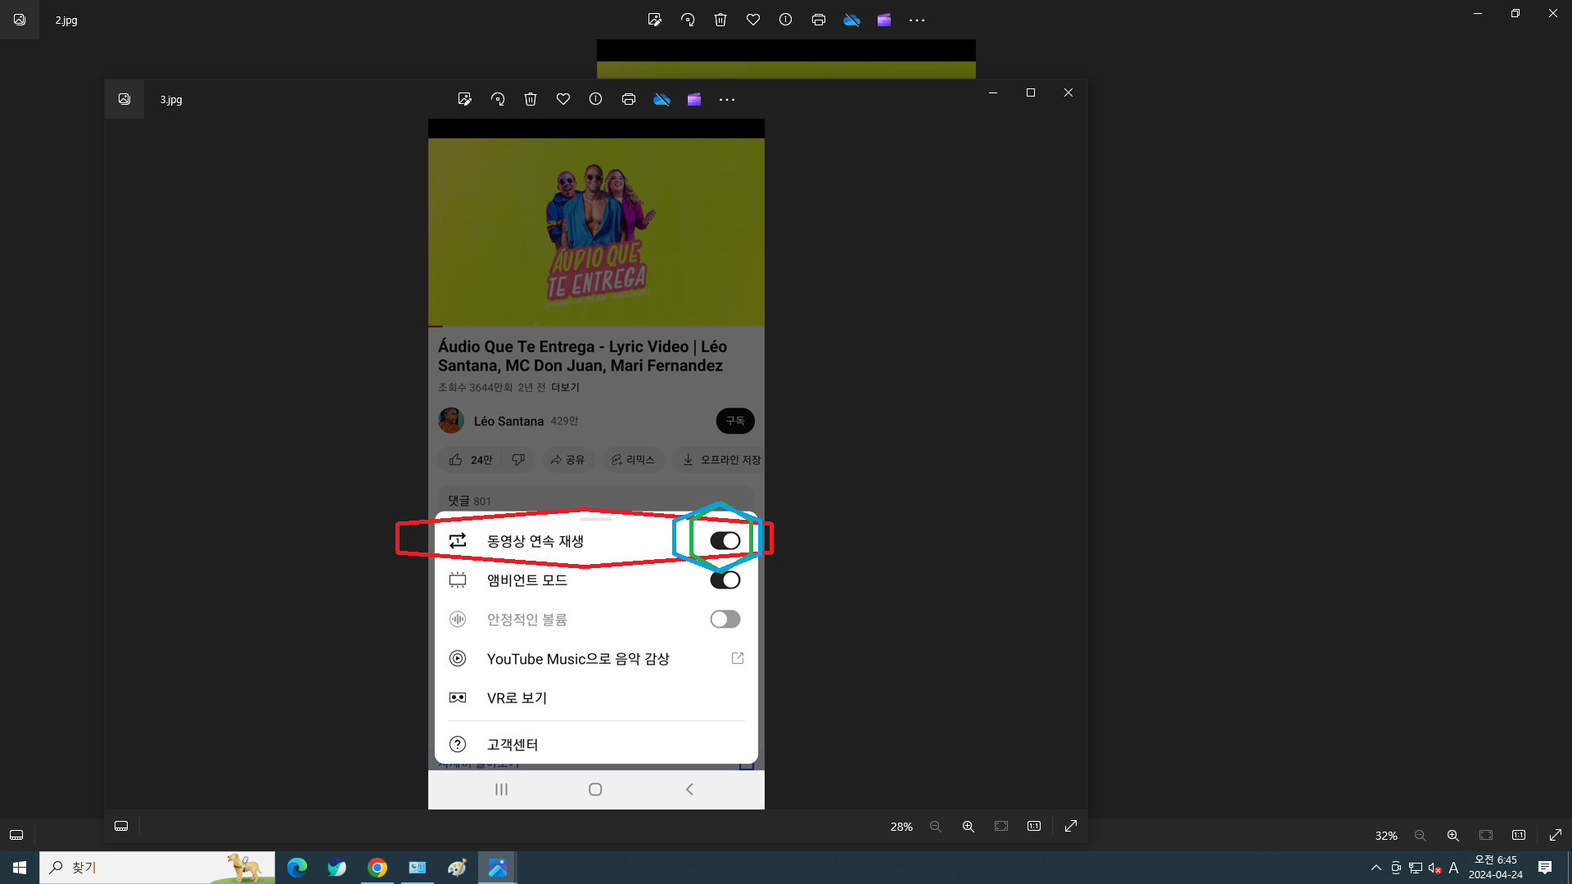Open Léo Santana channel avatar
This screenshot has height=884, width=1572.
[451, 421]
